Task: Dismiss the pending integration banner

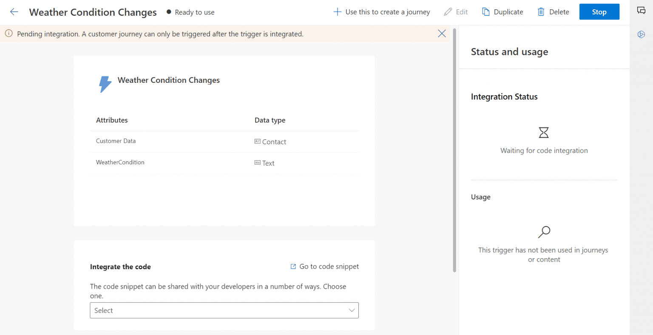Action: tap(442, 34)
